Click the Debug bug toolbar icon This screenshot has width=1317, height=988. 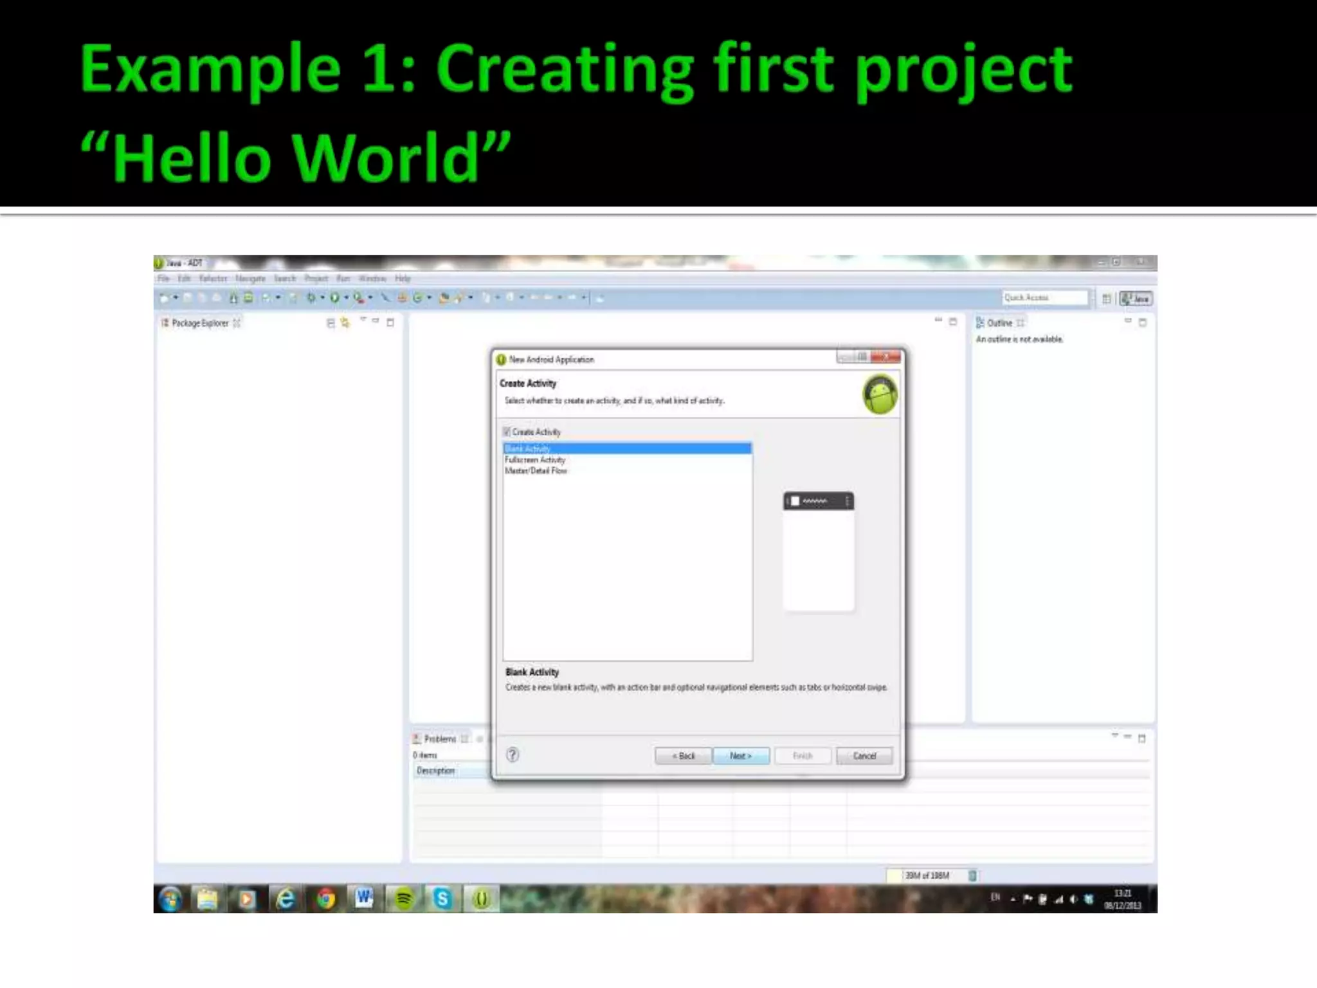(x=311, y=298)
